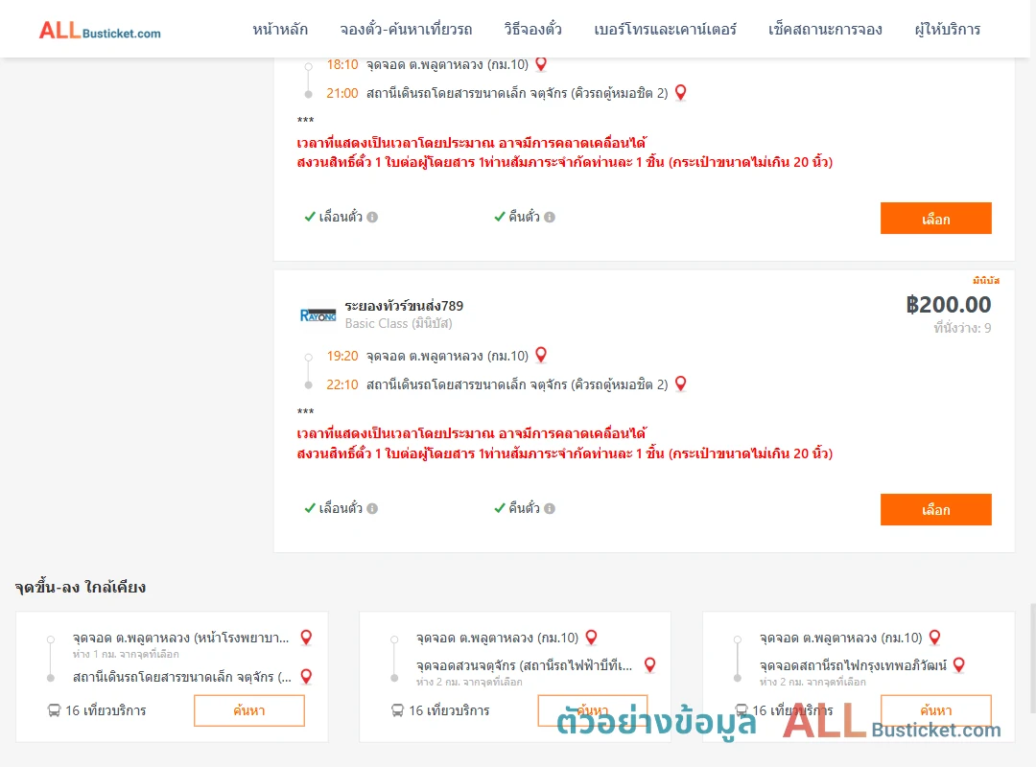Click map pin for กม.10 stop in third card
1036x767 pixels.
pyautogui.click(x=935, y=638)
